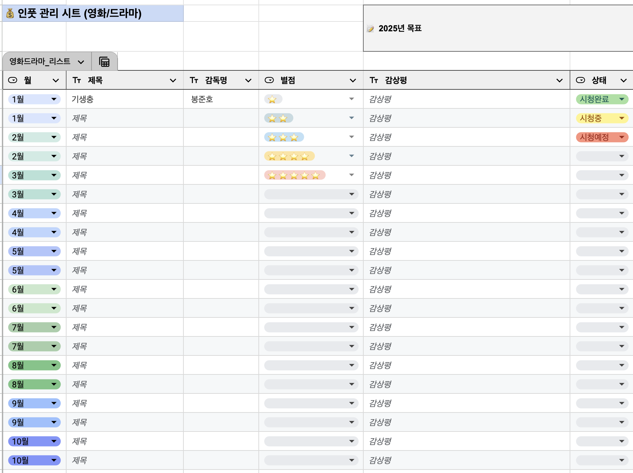The height and width of the screenshot is (473, 633).
Task: Click dropdown type icon in 상태 header
Action: [x=581, y=80]
